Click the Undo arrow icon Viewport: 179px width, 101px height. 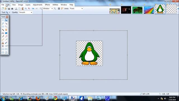(33, 9)
